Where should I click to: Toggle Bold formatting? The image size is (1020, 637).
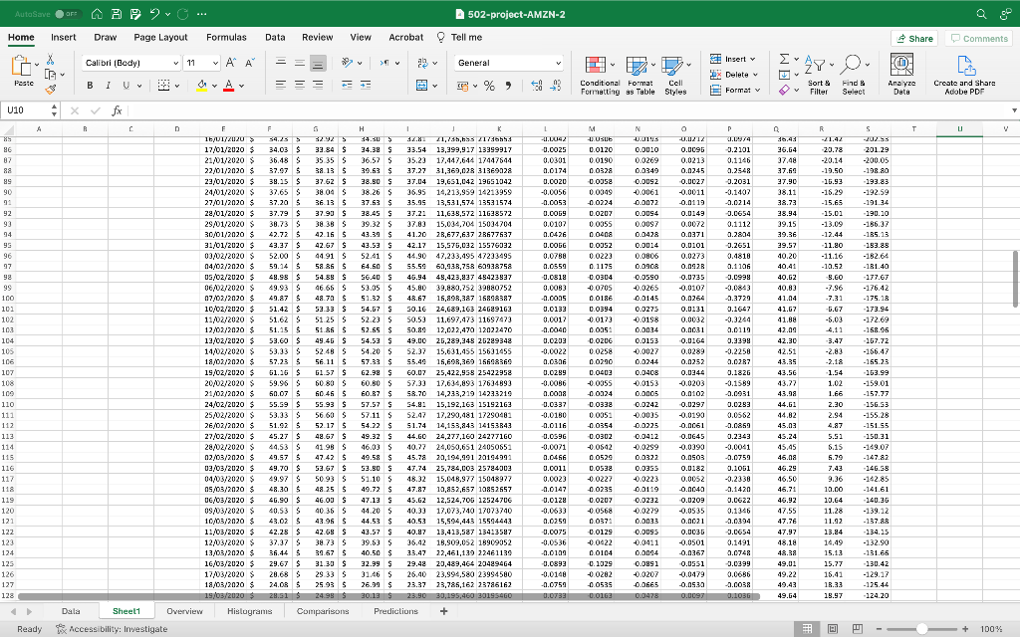pyautogui.click(x=89, y=85)
